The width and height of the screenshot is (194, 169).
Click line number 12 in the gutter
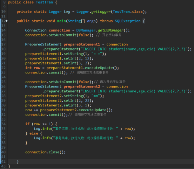tap(4, 21)
